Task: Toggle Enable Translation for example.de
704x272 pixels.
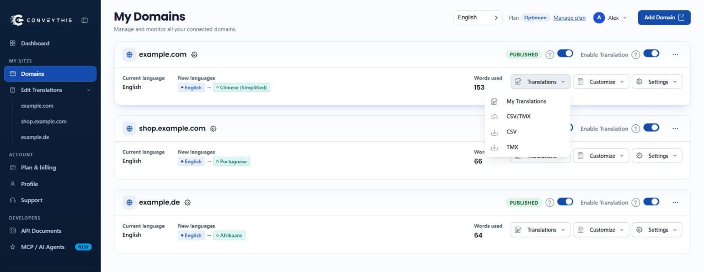Action: [x=651, y=202]
